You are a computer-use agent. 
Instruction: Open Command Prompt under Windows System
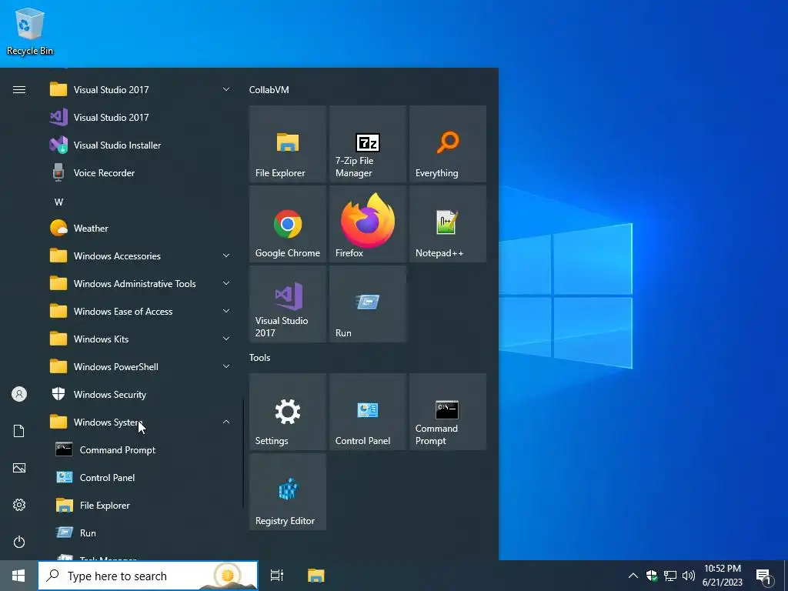click(141, 449)
